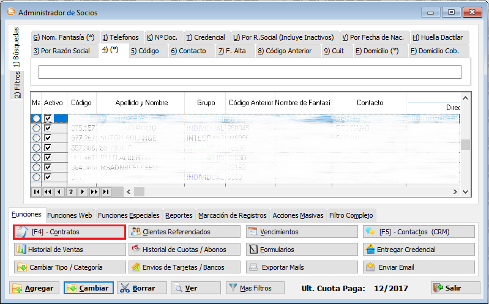Jump to first record navigator arrow
Screen dimensions: 489x304
click(x=36, y=191)
